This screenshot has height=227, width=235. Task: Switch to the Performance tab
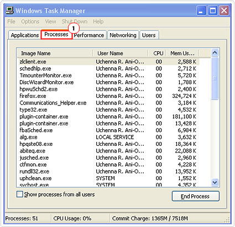[x=89, y=35]
